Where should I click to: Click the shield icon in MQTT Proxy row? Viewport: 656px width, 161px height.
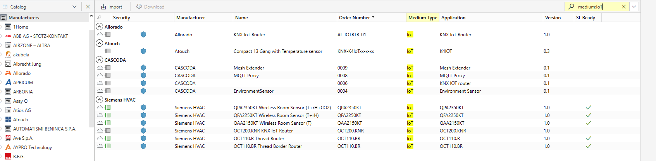click(x=143, y=75)
